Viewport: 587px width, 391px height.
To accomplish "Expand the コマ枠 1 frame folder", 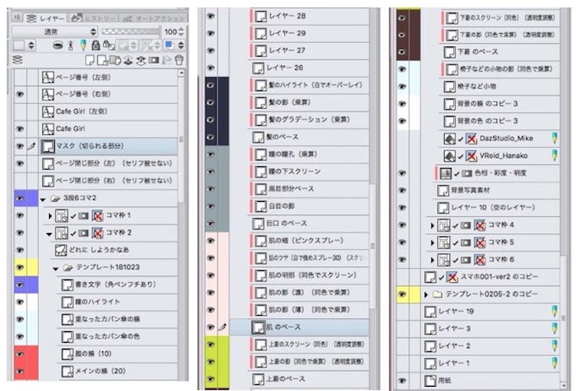I will pyautogui.click(x=50, y=215).
